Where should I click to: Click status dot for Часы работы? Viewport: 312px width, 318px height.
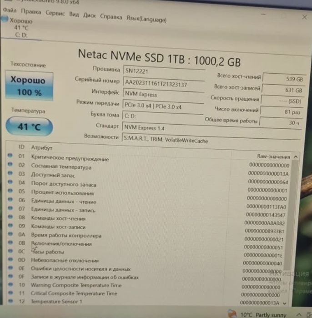10,251
